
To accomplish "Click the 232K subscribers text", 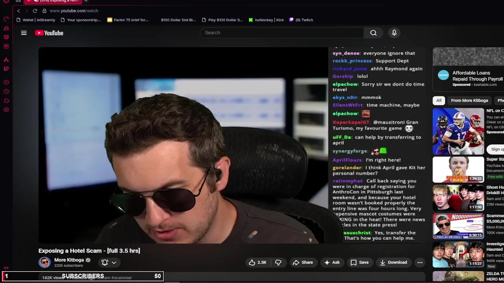I will point(69,266).
